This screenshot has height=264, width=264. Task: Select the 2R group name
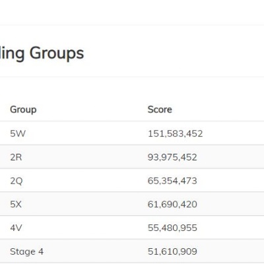(16, 157)
